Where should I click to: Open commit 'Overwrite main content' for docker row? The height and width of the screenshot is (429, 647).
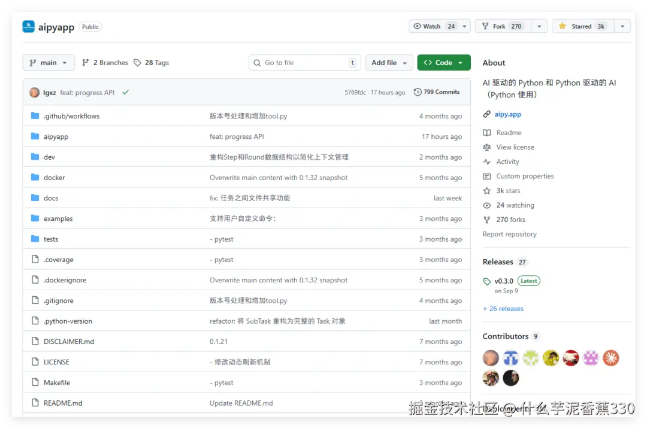tap(279, 178)
